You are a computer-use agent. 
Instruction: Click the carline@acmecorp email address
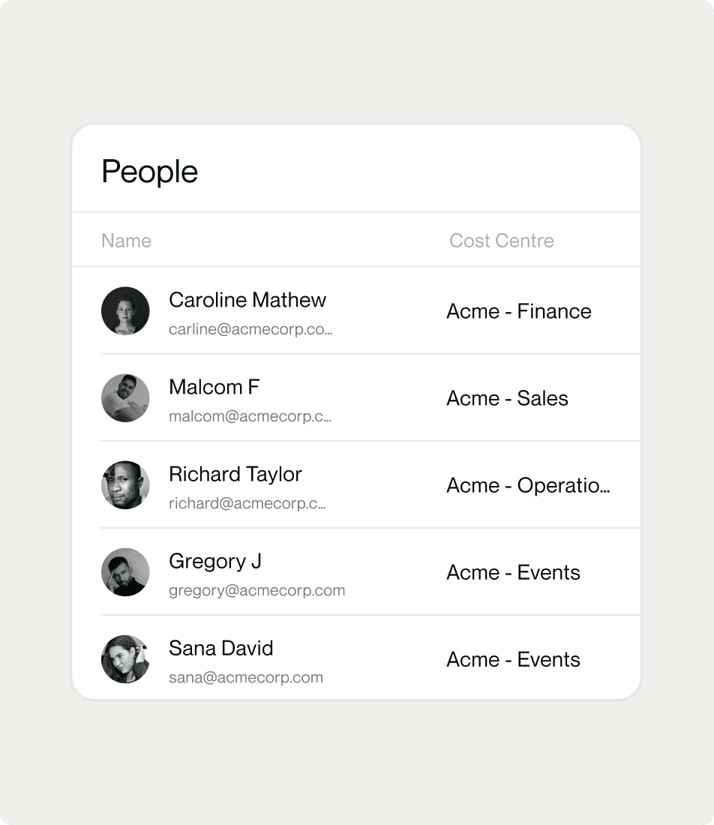tap(250, 329)
